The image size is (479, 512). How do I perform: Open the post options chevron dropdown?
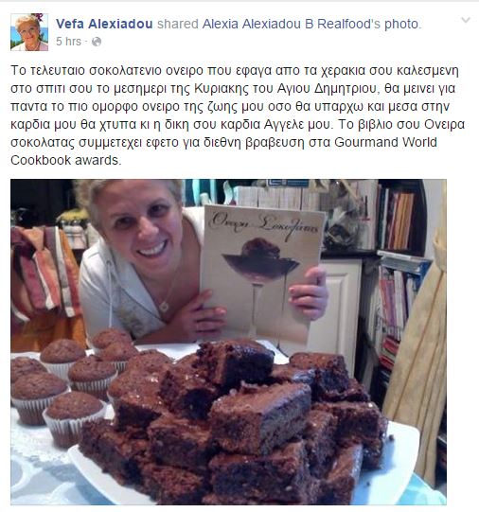[466, 20]
